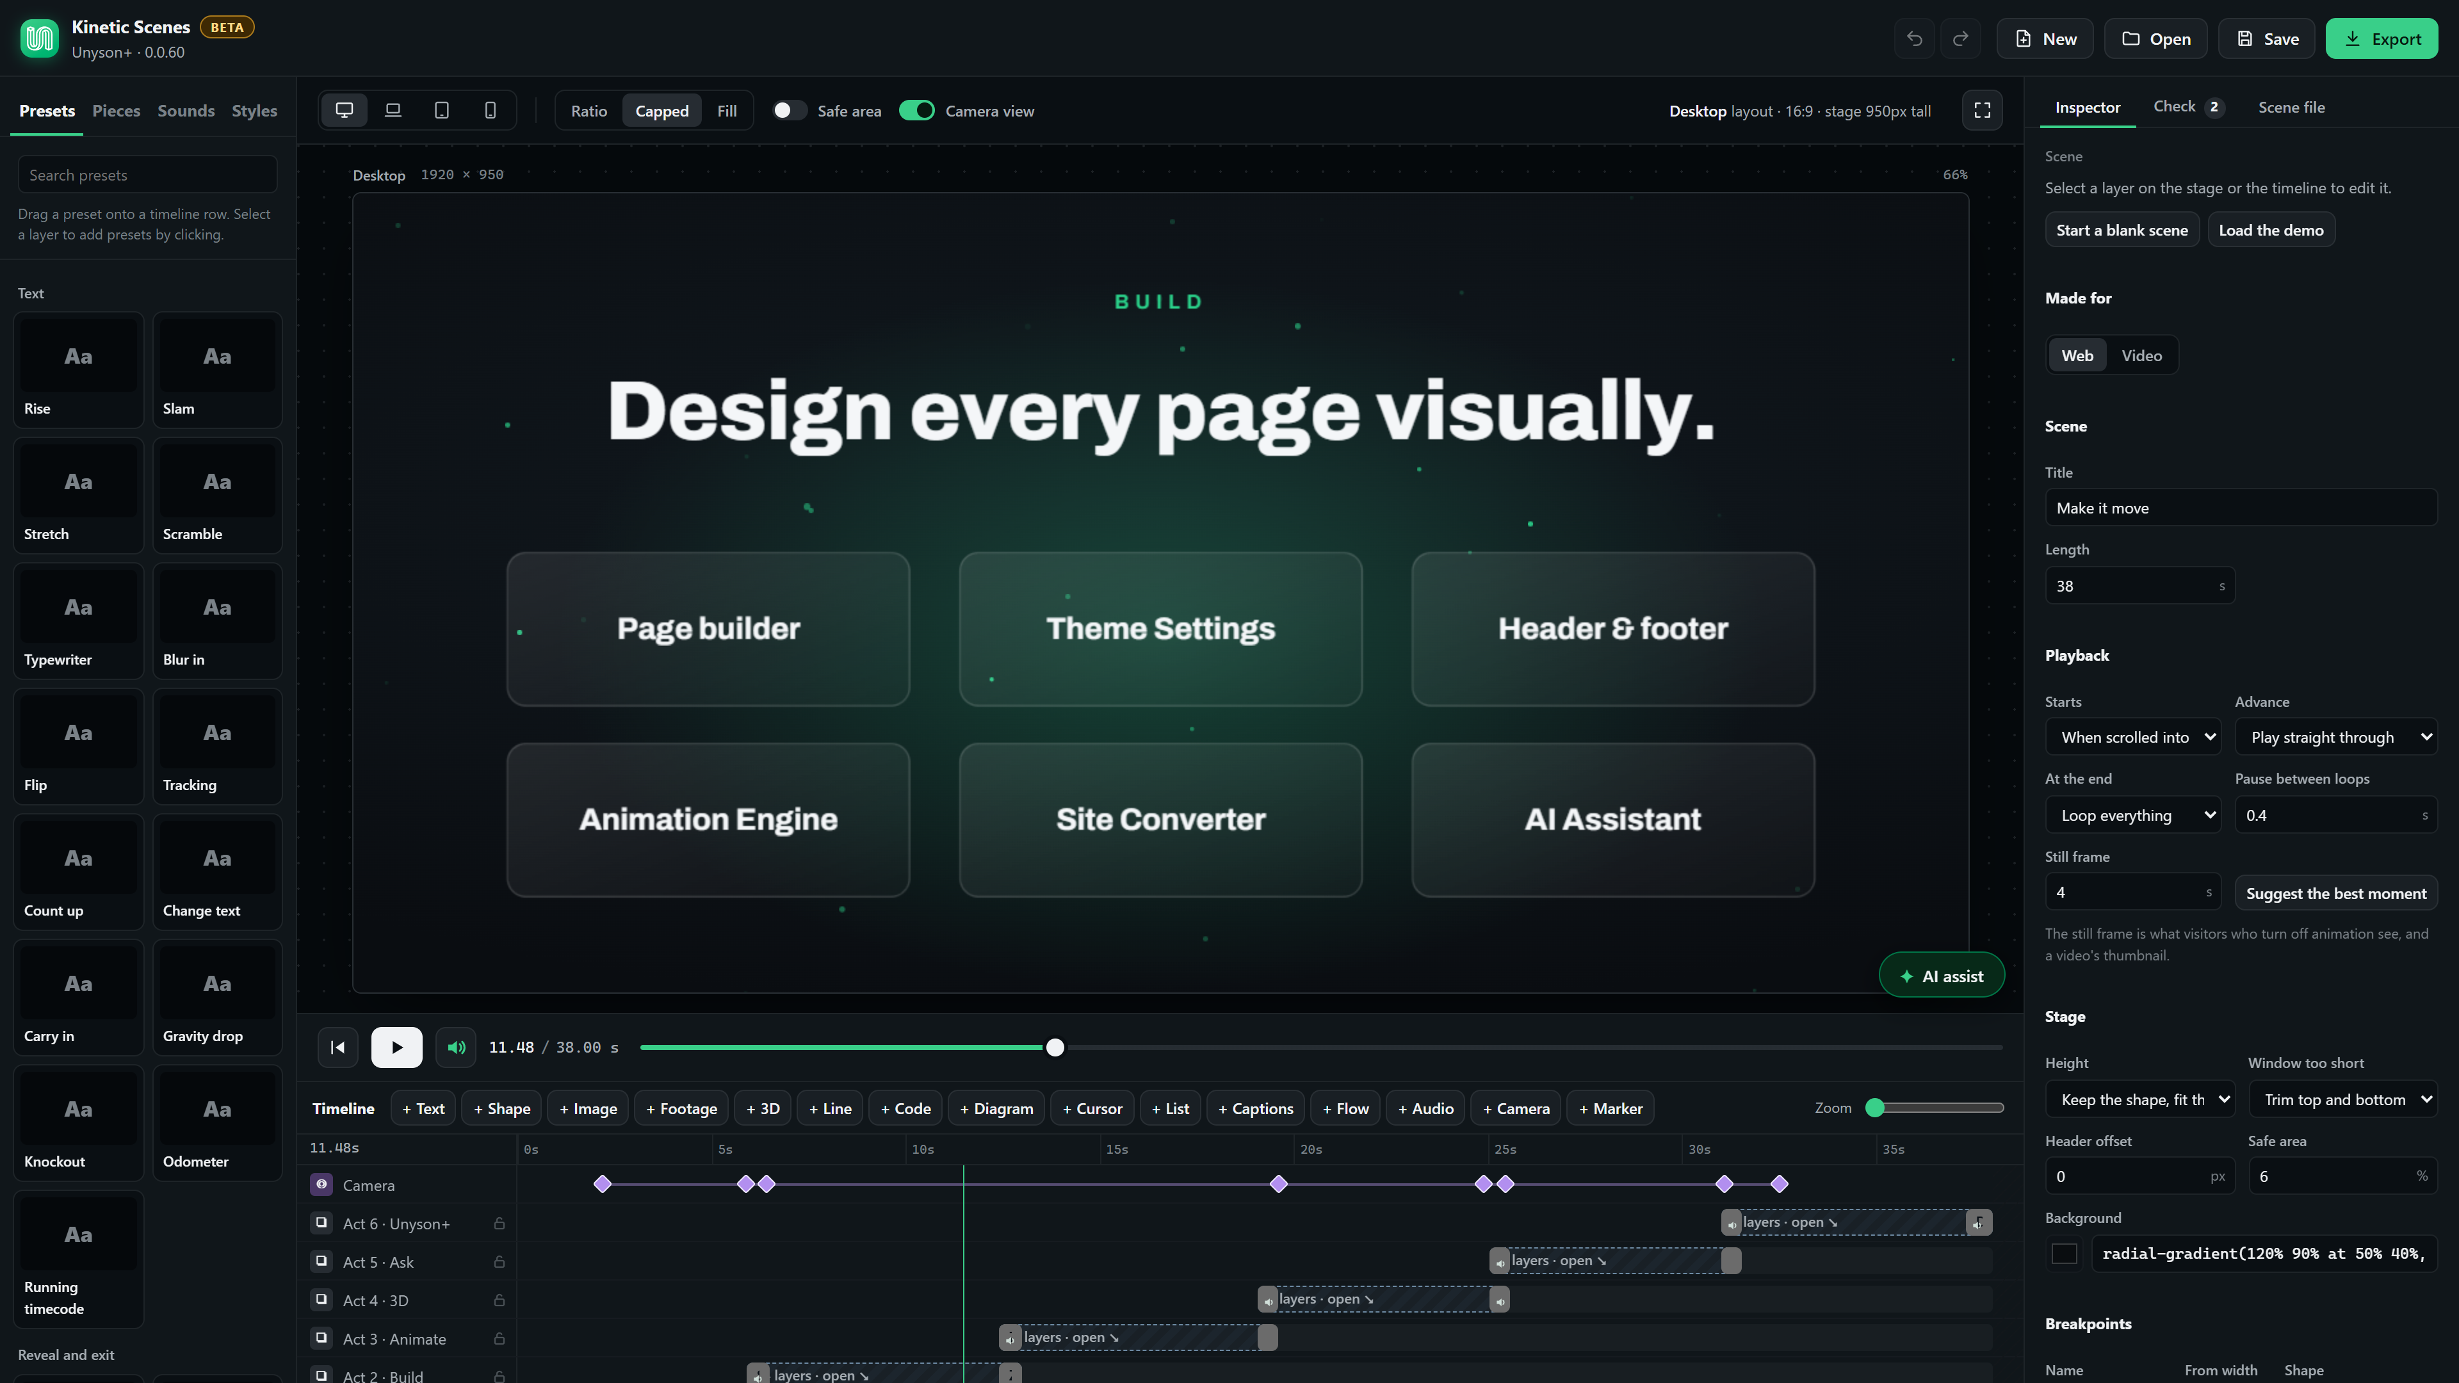Click Suggest the best moment
2459x1383 pixels.
pos(2336,893)
